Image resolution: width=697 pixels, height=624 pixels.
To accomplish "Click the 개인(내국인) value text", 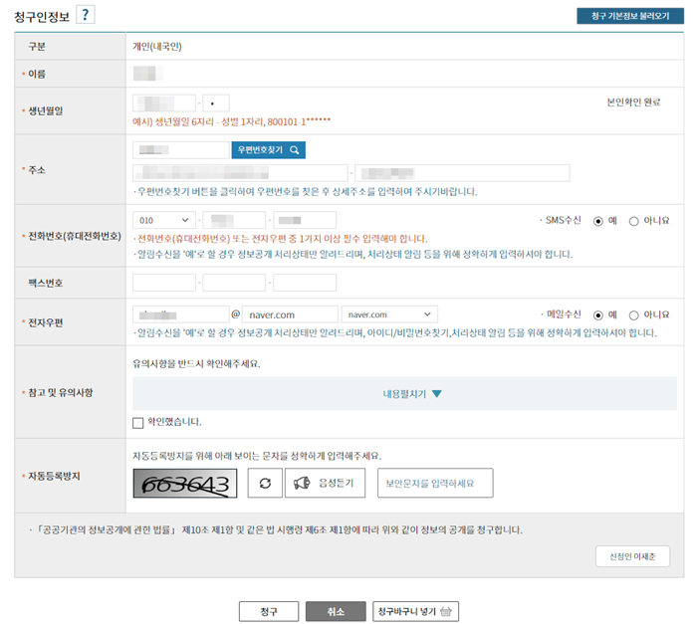I will click(x=157, y=47).
